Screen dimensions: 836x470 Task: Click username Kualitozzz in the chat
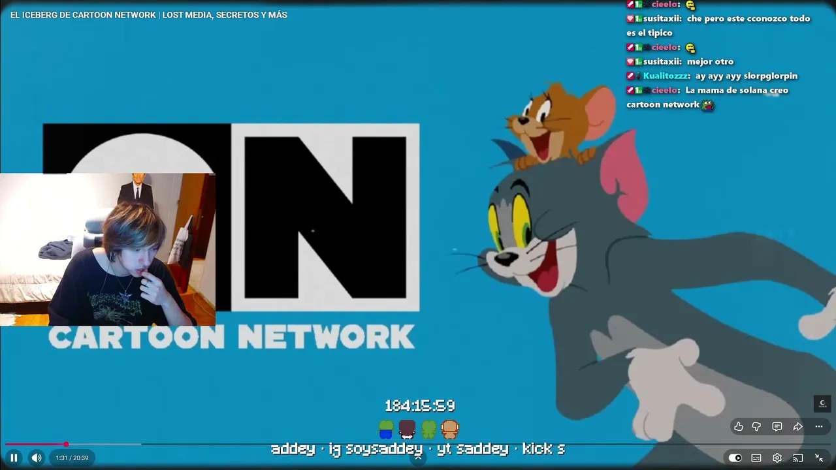[x=666, y=76]
